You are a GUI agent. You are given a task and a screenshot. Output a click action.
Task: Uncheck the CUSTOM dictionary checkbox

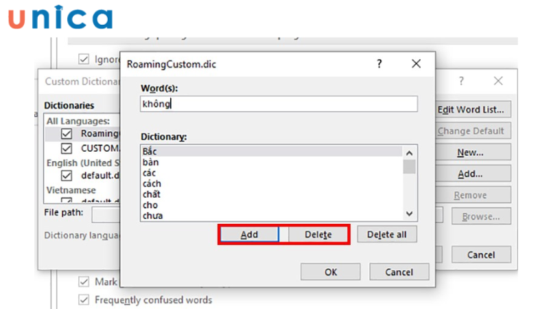click(67, 148)
